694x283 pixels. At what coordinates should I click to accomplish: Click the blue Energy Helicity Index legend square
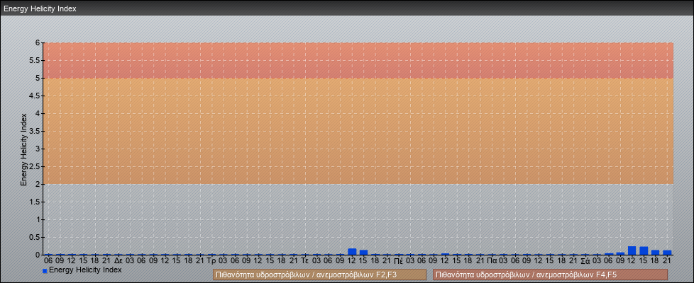[45, 271]
